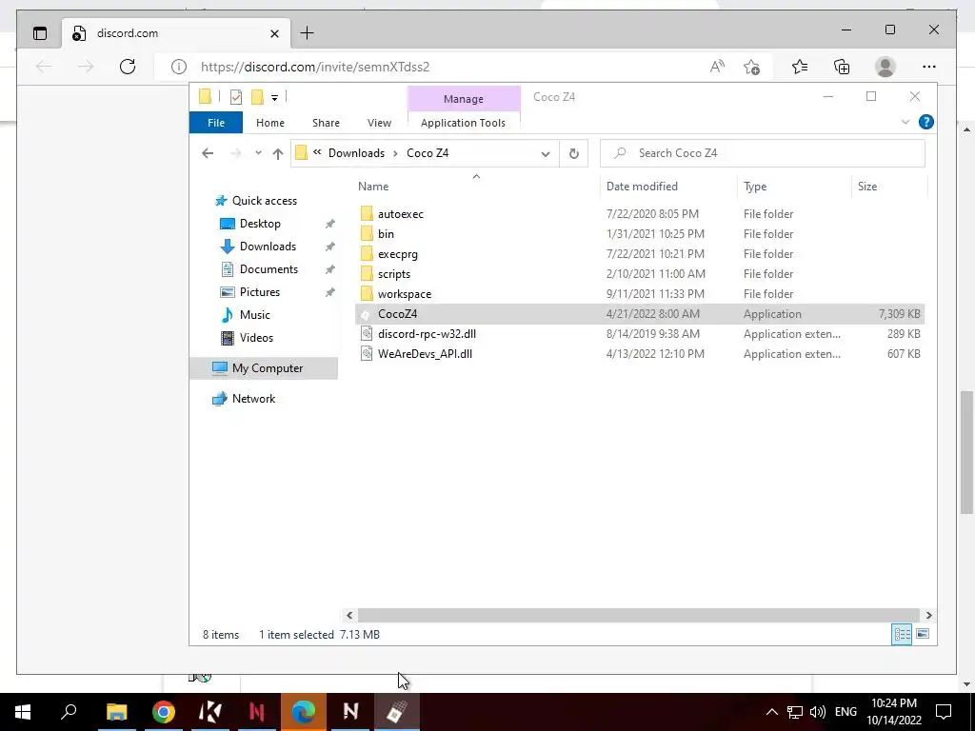Add this page to favorites
975x731 pixels.
(x=752, y=67)
